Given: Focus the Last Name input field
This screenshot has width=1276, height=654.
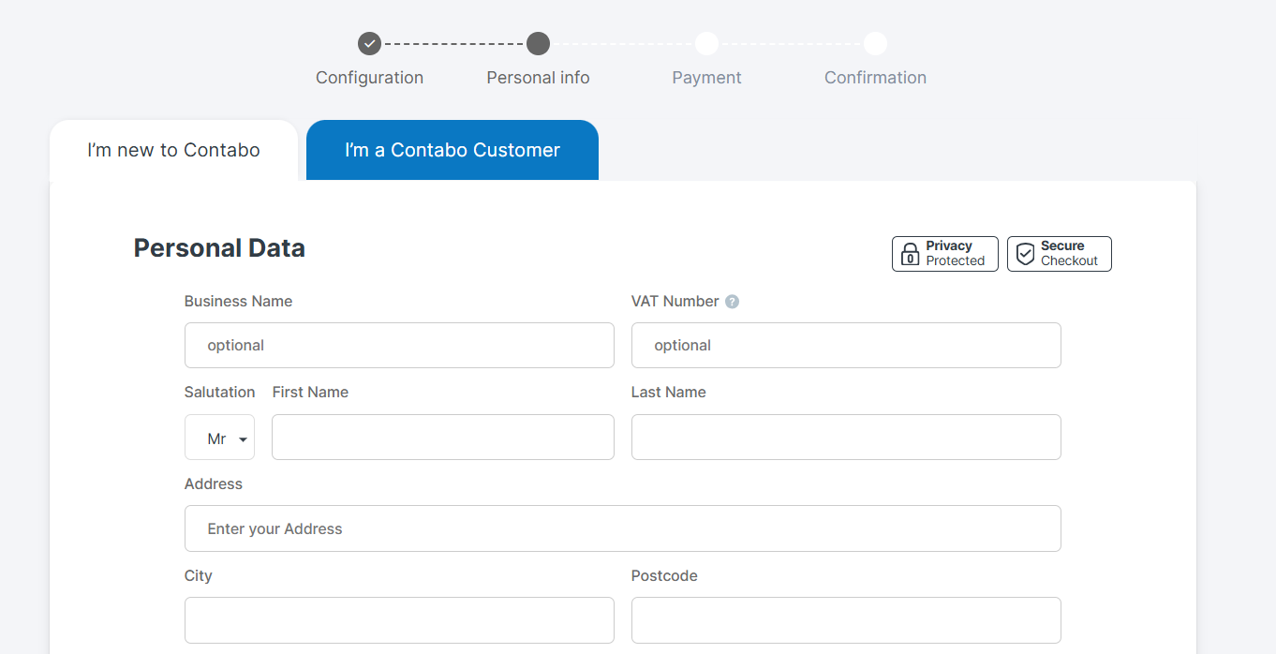Looking at the screenshot, I should point(846,438).
